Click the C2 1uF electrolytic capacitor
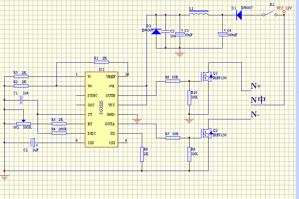The width and height of the screenshot is (299, 199). pyautogui.click(x=34, y=142)
